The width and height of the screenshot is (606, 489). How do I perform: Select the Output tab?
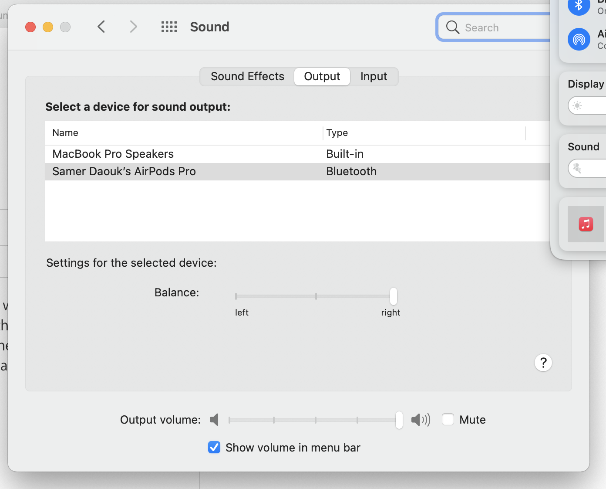pyautogui.click(x=322, y=77)
